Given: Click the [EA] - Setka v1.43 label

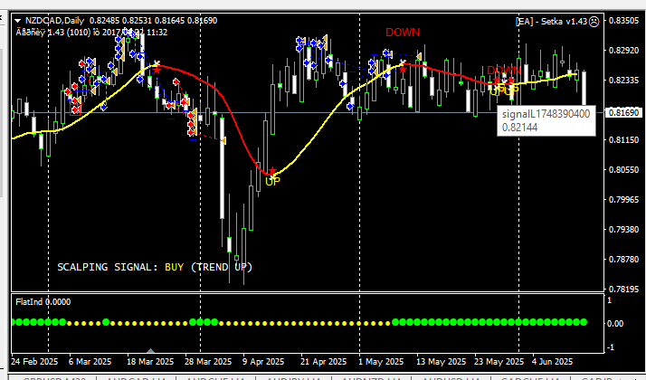Looking at the screenshot, I should tap(551, 22).
